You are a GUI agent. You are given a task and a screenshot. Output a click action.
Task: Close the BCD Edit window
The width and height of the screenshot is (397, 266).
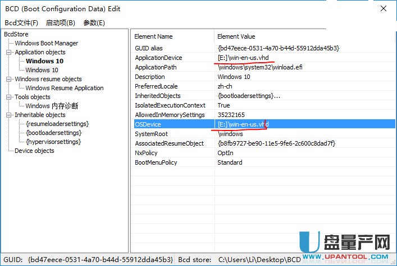[384, 8]
